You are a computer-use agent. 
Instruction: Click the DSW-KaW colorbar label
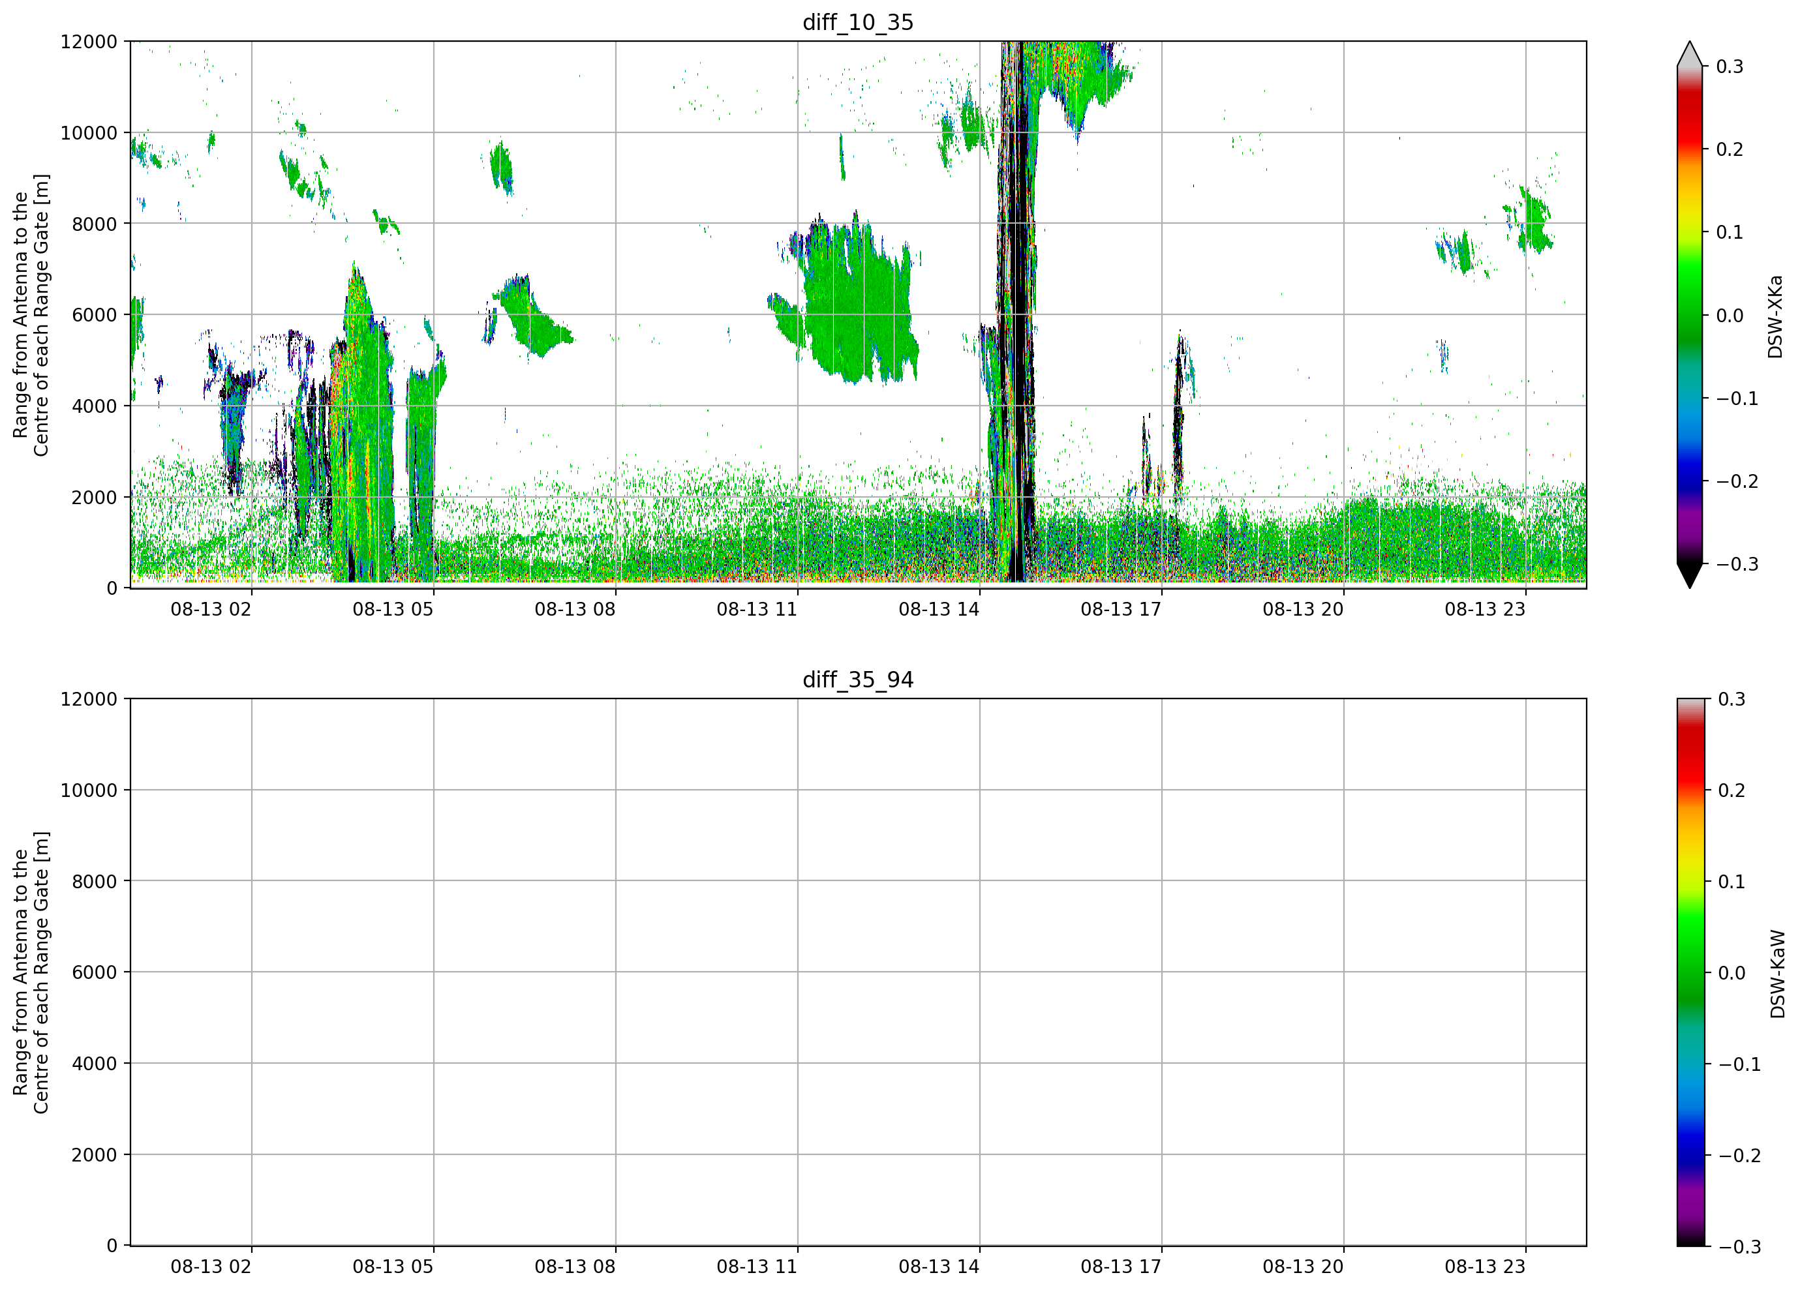[x=1778, y=974]
